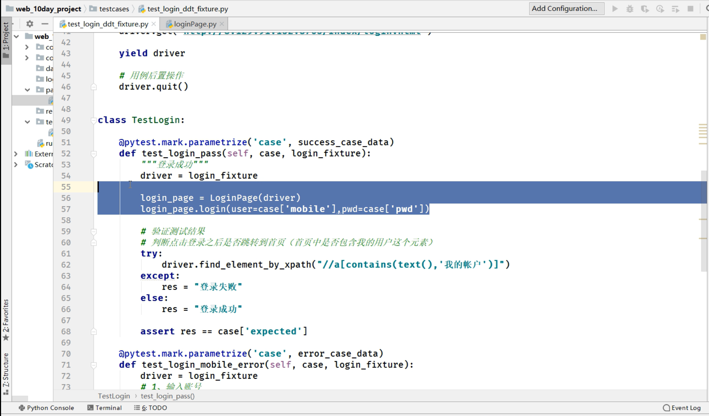Collapse class TestLogin fold marker
The height and width of the screenshot is (416, 709).
tap(94, 120)
